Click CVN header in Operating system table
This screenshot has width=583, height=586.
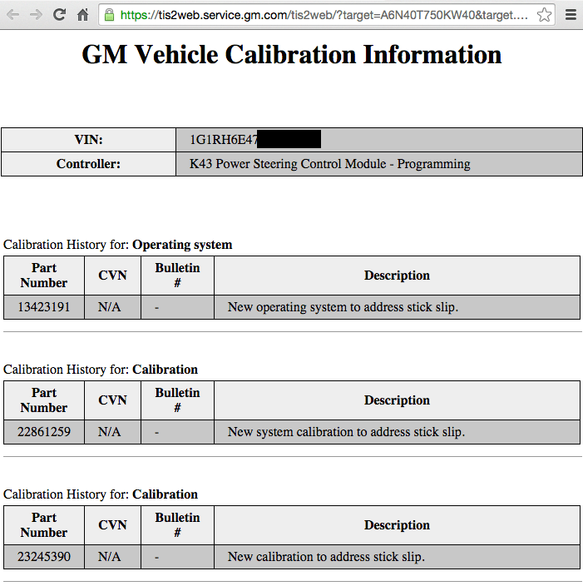112,276
